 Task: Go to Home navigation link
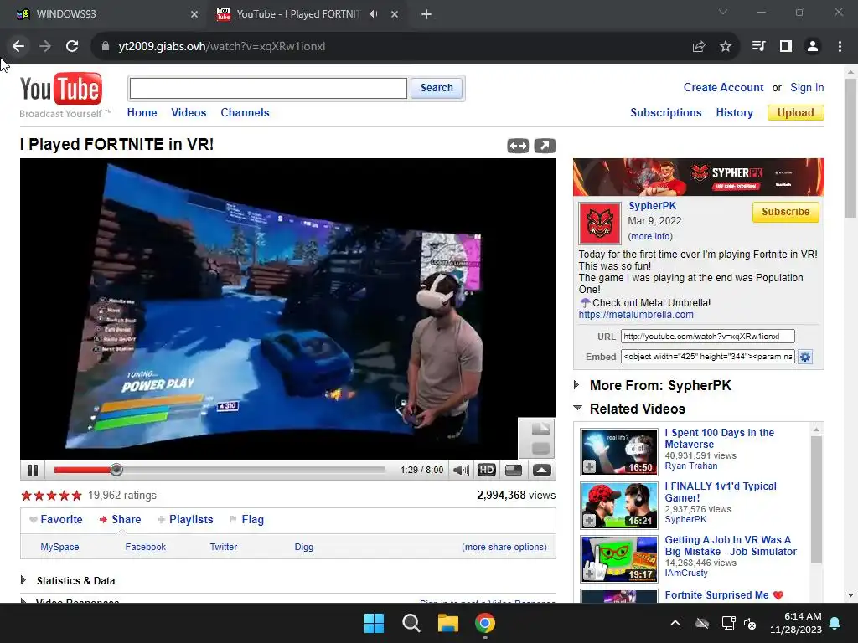pyautogui.click(x=142, y=113)
